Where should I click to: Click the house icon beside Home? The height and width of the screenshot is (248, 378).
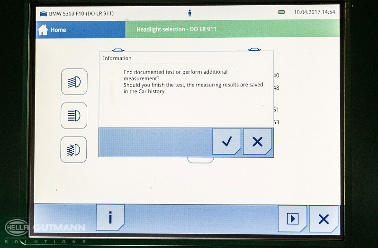(43, 30)
